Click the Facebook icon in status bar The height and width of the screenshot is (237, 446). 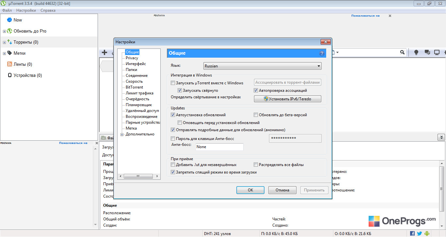(412, 233)
